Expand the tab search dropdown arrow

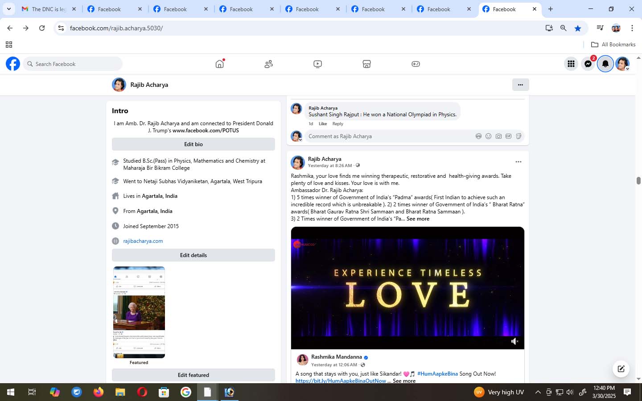[8, 9]
